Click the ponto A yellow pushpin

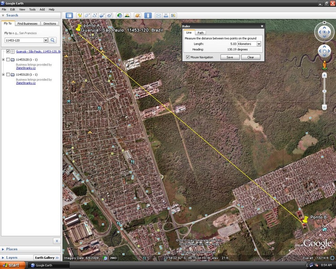pyautogui.click(x=79, y=28)
